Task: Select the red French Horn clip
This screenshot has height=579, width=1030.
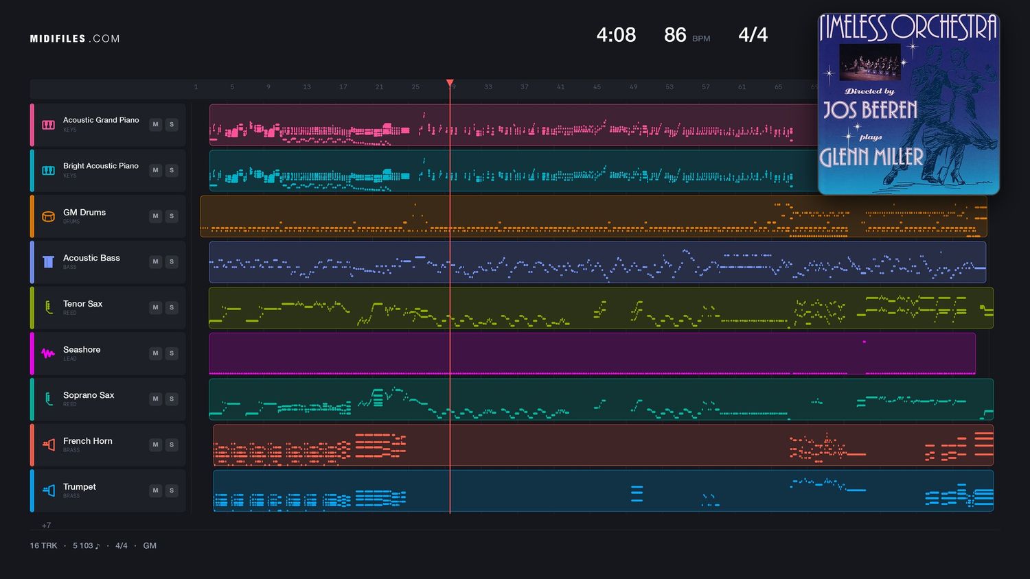Action: tap(604, 445)
